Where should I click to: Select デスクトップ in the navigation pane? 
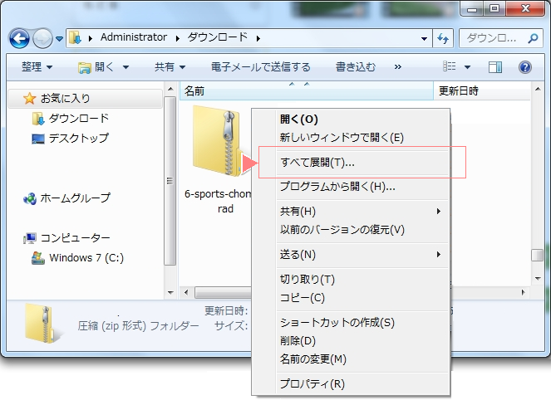(78, 138)
